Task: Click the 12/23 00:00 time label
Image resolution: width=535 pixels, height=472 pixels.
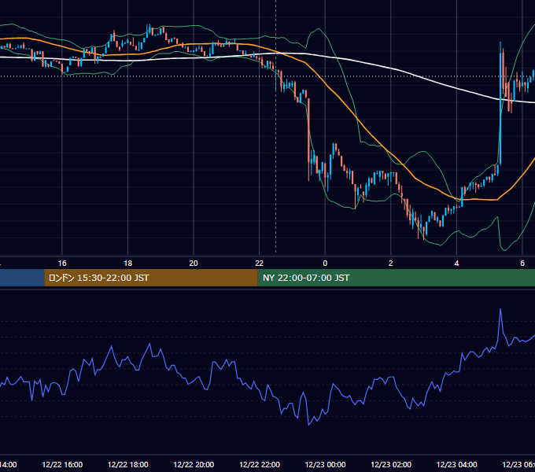Action: pyautogui.click(x=325, y=464)
